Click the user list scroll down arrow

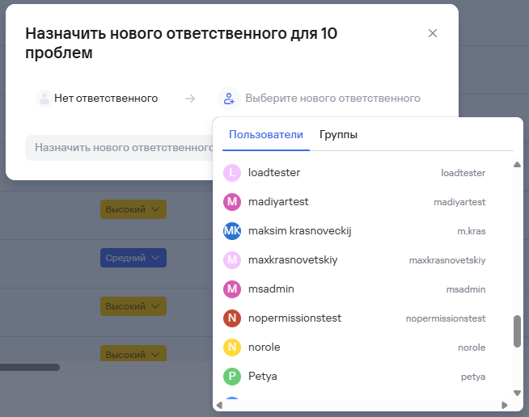(x=517, y=393)
